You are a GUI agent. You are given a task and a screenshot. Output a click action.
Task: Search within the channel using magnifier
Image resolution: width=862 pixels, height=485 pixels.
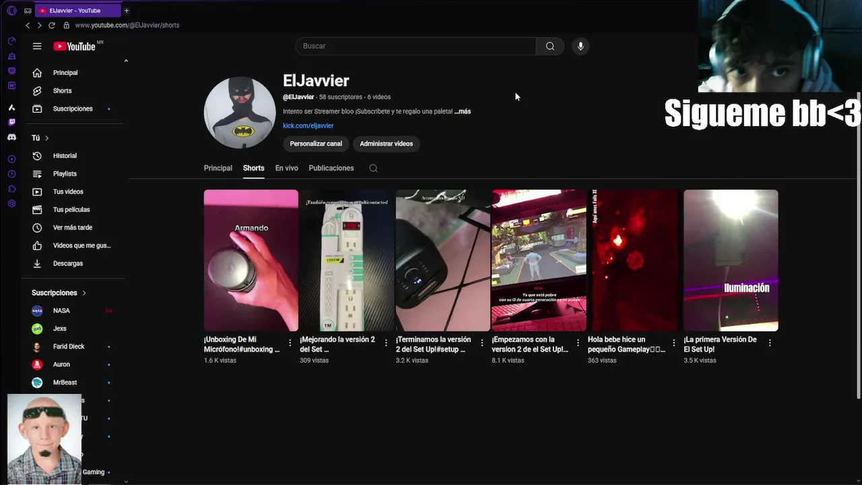[x=373, y=168]
